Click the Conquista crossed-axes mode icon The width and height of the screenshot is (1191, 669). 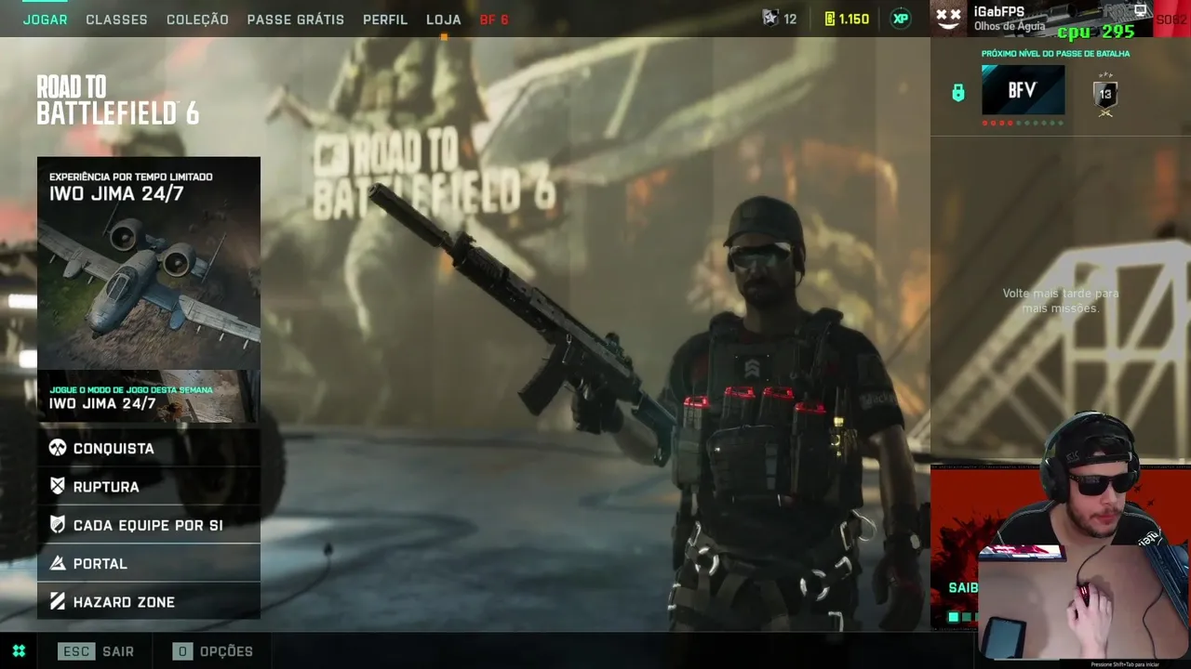pyautogui.click(x=58, y=448)
